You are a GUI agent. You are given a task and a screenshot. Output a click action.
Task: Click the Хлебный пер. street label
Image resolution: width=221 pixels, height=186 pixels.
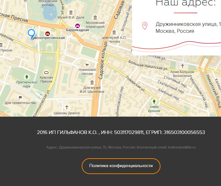[x=168, y=94]
